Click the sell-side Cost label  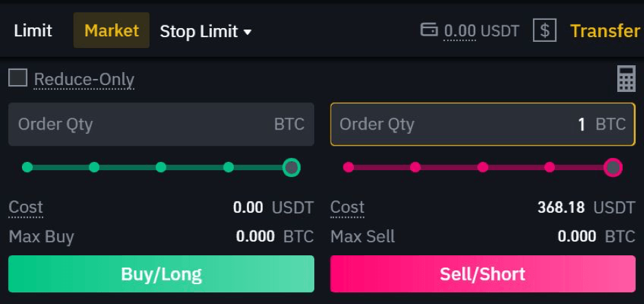coord(348,207)
